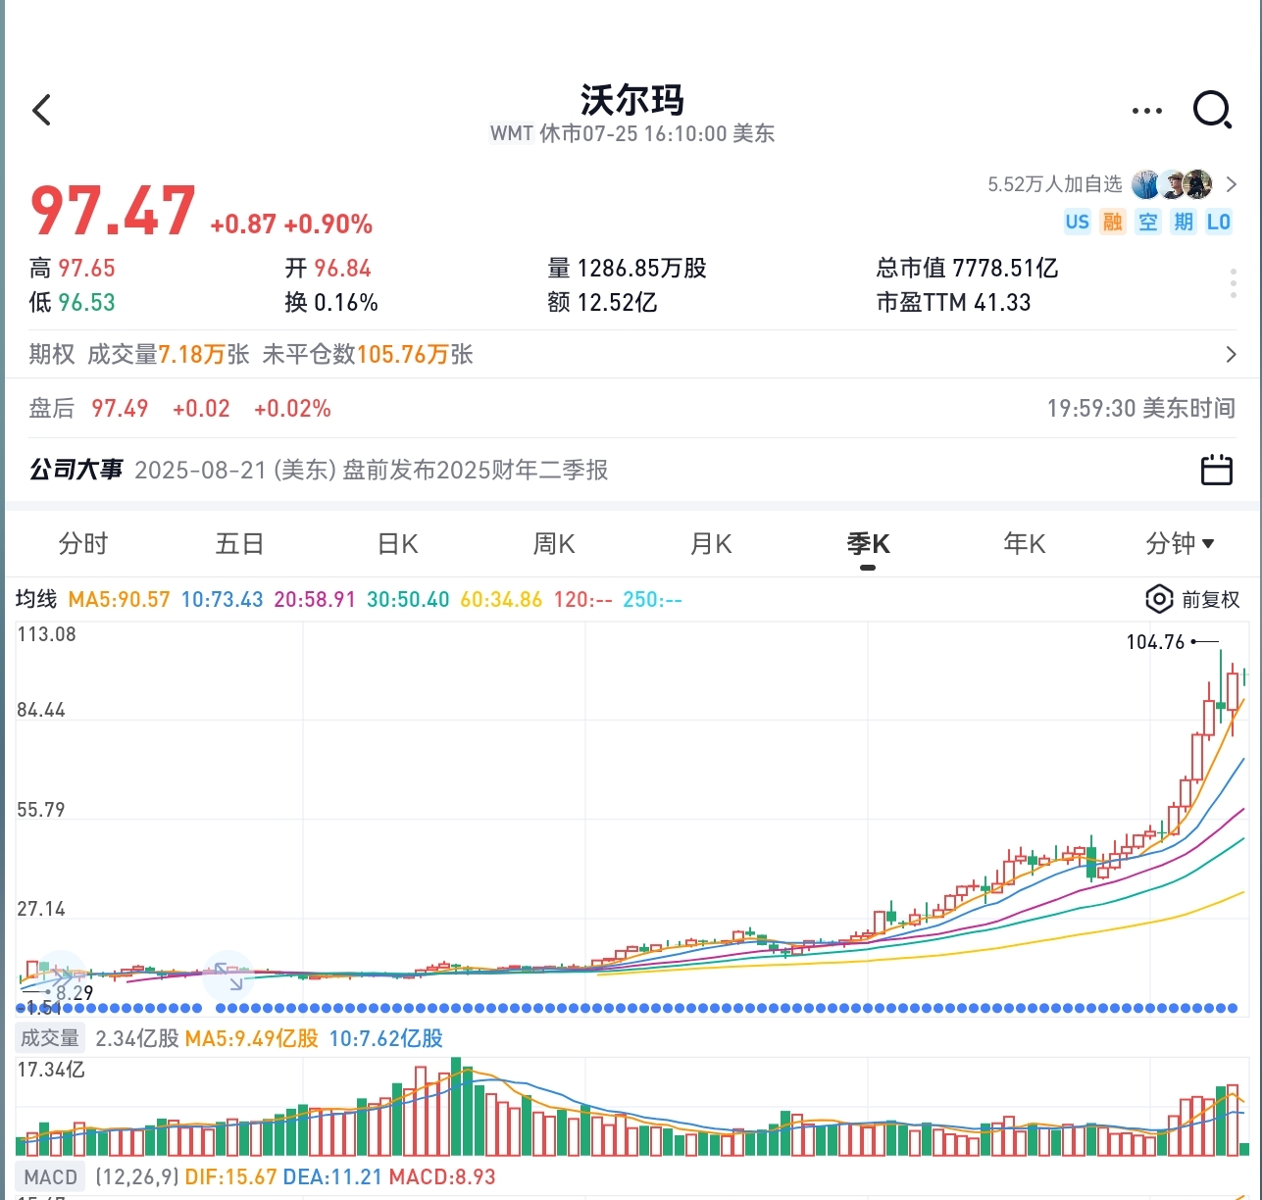Switch to the 五日 five-day tab

[x=239, y=543]
